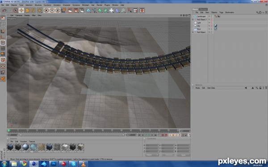This screenshot has height=167, width=268.
Task: Open the Plugins menu
Action: [x=107, y=5]
